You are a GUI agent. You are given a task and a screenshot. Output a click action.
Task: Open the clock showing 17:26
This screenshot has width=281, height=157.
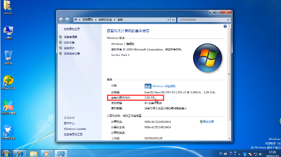pyautogui.click(x=273, y=154)
